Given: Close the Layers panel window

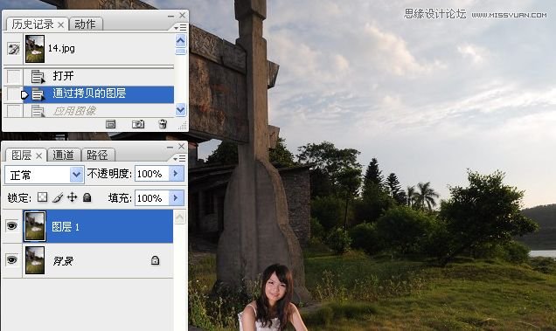Looking at the screenshot, I should pyautogui.click(x=182, y=146).
